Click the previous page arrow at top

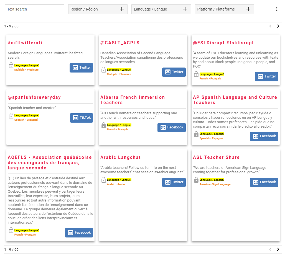[270, 26]
